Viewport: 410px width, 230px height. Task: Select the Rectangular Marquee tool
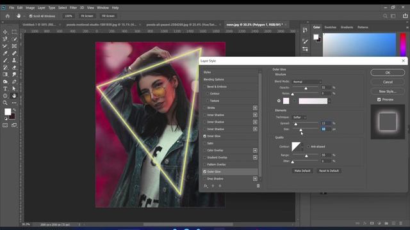[14, 32]
